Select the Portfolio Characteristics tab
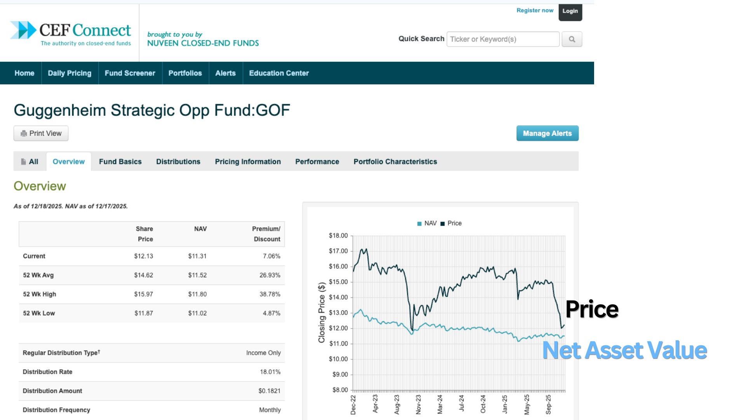Screen dimensions: 746x420 (395, 162)
